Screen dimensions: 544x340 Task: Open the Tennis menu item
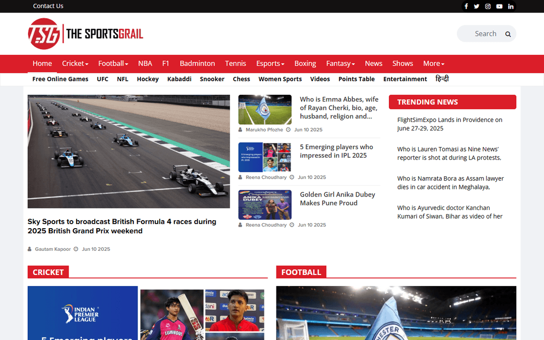coord(236,63)
